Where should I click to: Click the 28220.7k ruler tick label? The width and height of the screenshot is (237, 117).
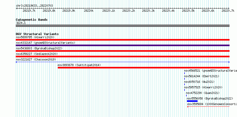(x=228, y=11)
